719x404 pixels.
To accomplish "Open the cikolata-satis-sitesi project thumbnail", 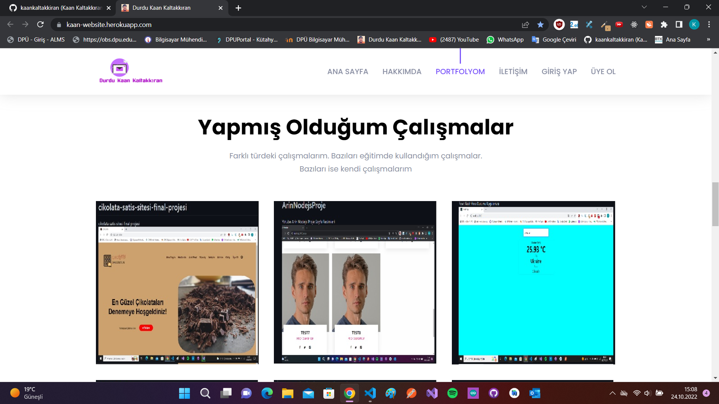I will (177, 282).
